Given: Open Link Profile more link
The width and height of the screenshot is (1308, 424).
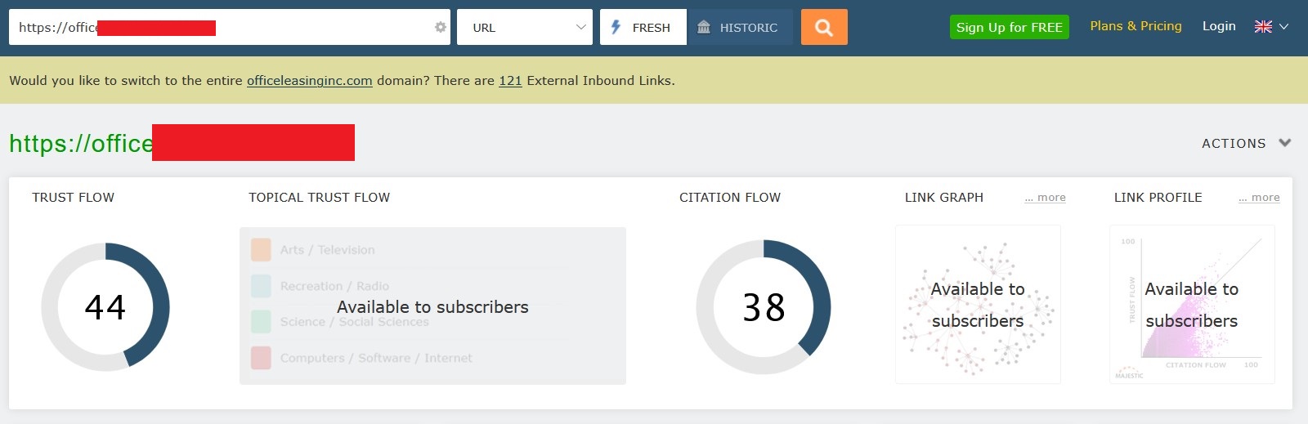Looking at the screenshot, I should tap(1259, 198).
